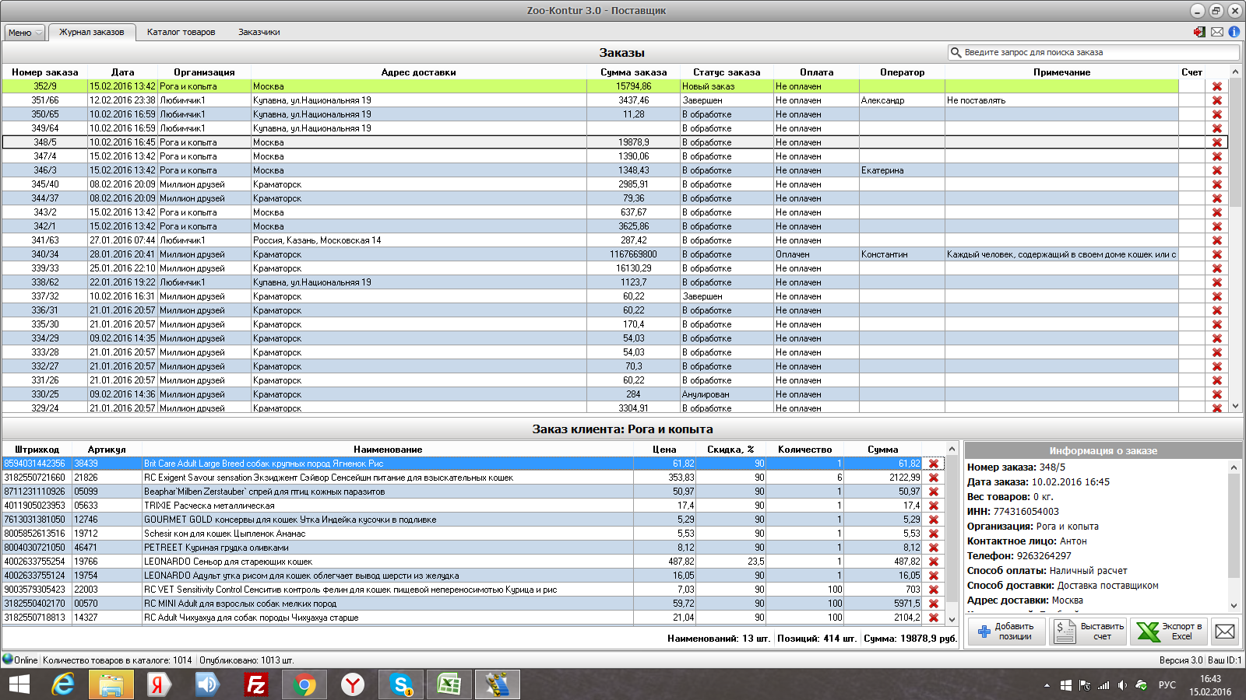Screen dimensions: 1246x700
Task: Remove RC MINI Adult item with red cross
Action: [934, 604]
